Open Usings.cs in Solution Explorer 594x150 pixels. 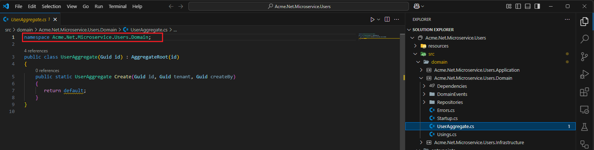tap(447, 134)
